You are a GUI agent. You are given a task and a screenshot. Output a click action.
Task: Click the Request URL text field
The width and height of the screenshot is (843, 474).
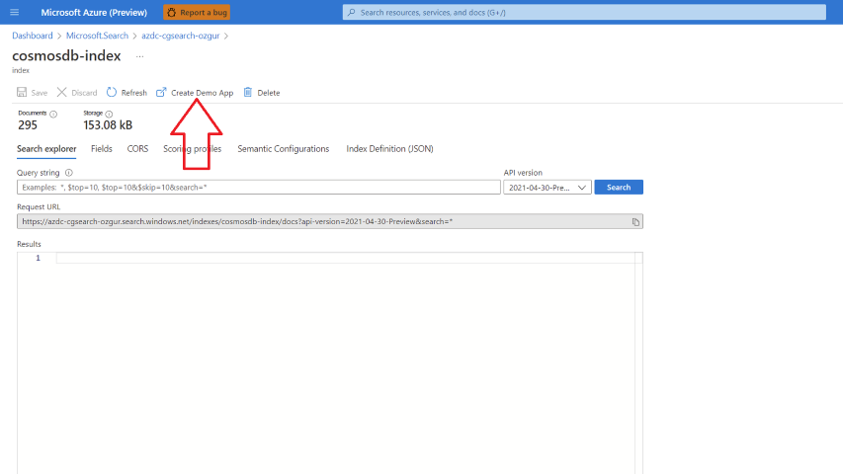pyautogui.click(x=329, y=221)
